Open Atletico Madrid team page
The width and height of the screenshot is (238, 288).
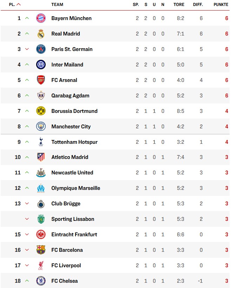[x=70, y=157]
